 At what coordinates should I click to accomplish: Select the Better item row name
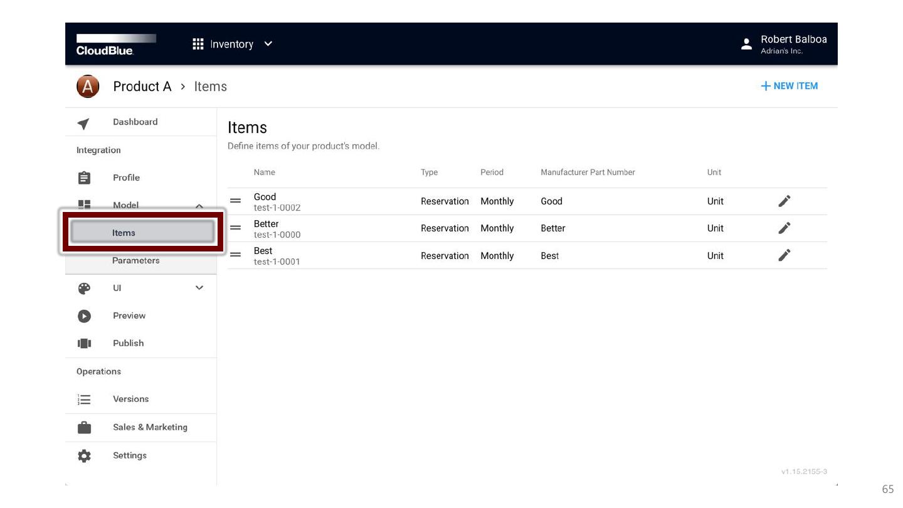pyautogui.click(x=267, y=224)
